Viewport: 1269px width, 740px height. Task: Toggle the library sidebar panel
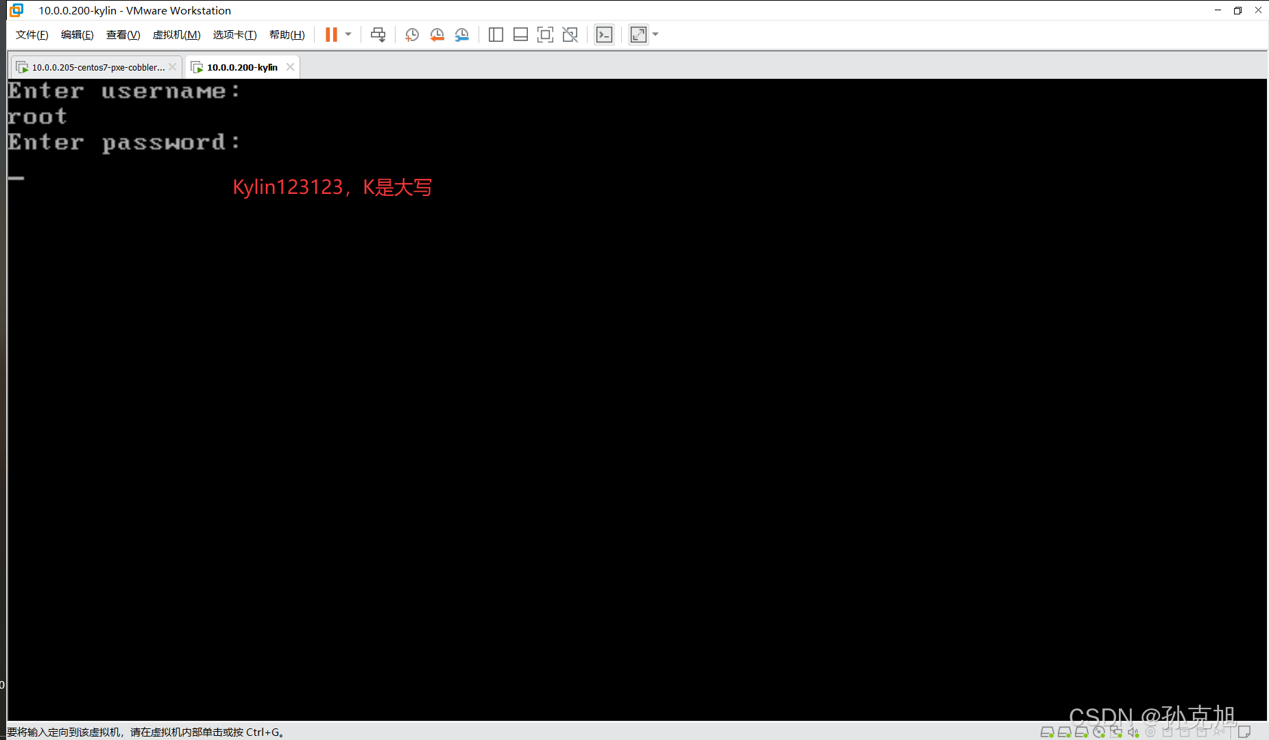496,35
